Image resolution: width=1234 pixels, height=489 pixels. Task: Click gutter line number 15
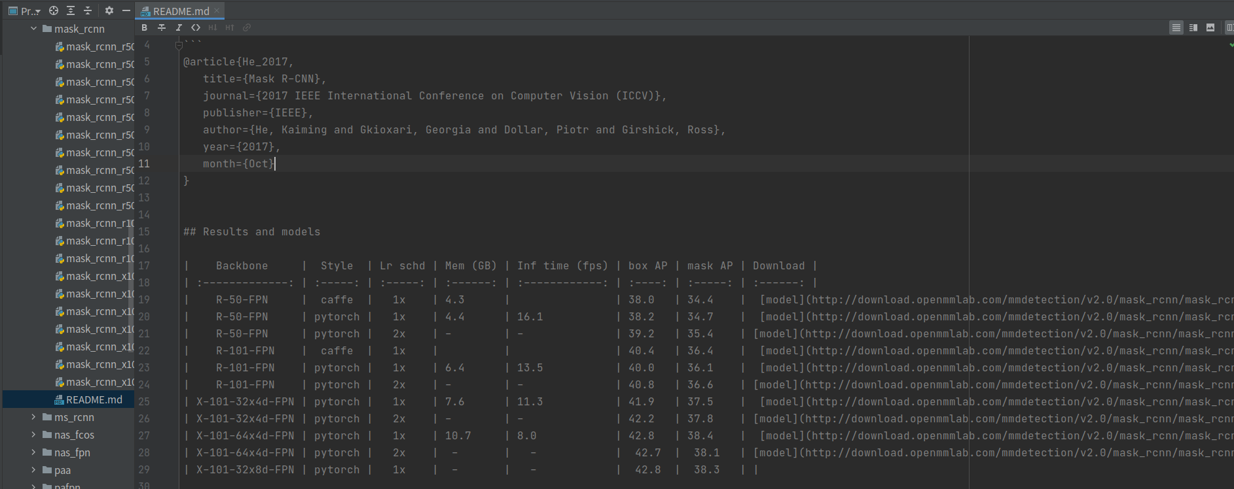144,231
